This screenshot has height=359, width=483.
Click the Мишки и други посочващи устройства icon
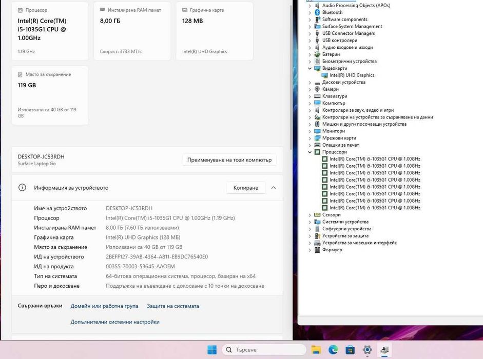click(x=317, y=124)
